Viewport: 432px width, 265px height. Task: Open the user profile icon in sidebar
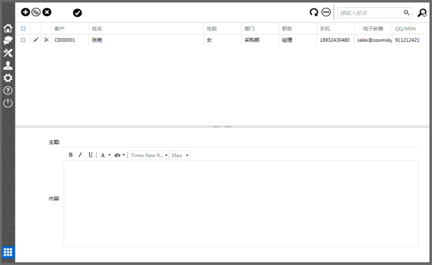(8, 66)
